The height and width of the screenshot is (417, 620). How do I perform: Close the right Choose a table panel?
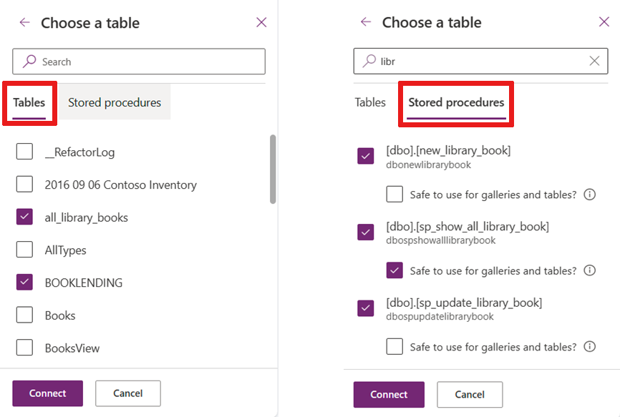pyautogui.click(x=604, y=21)
